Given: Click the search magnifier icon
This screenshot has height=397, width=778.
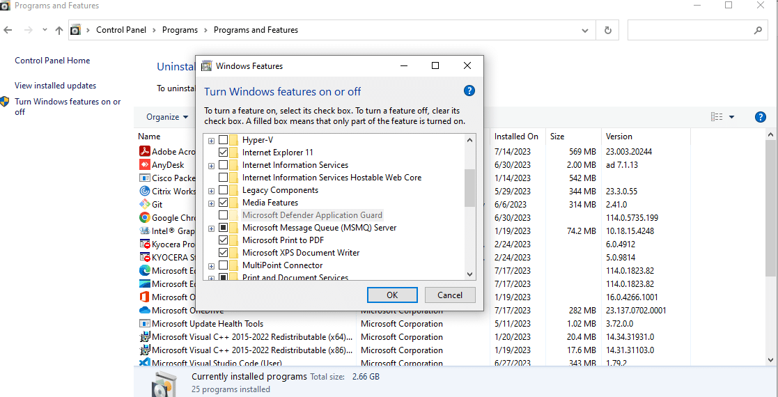Looking at the screenshot, I should click(758, 30).
